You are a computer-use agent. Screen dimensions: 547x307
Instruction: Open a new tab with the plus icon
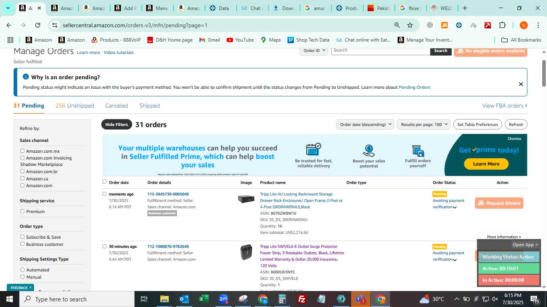pyautogui.click(x=465, y=8)
